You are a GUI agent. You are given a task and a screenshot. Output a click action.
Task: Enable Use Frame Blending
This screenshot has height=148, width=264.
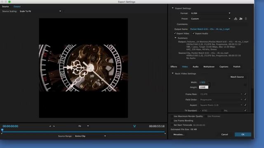click(x=172, y=120)
